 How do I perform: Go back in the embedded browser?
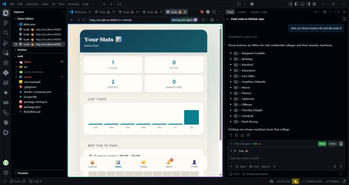pyautogui.click(x=72, y=20)
